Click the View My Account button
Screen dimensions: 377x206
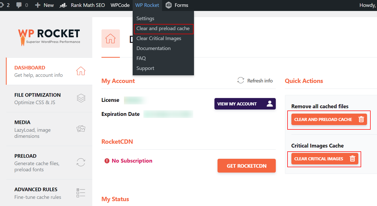pyautogui.click(x=245, y=104)
